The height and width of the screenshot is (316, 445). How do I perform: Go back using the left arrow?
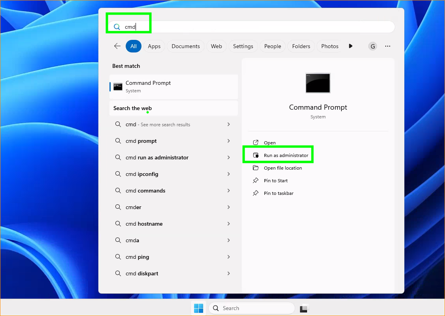click(117, 46)
